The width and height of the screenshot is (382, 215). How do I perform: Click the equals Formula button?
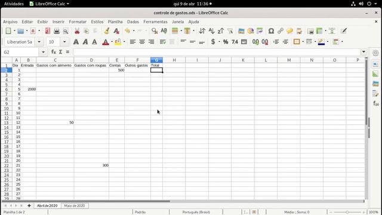(67, 52)
